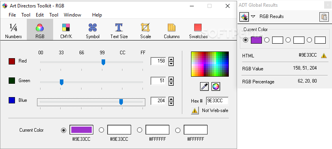Screen dimensions: 332x149
Task: Select the RGB tool in toolbar
Action: (x=40, y=29)
